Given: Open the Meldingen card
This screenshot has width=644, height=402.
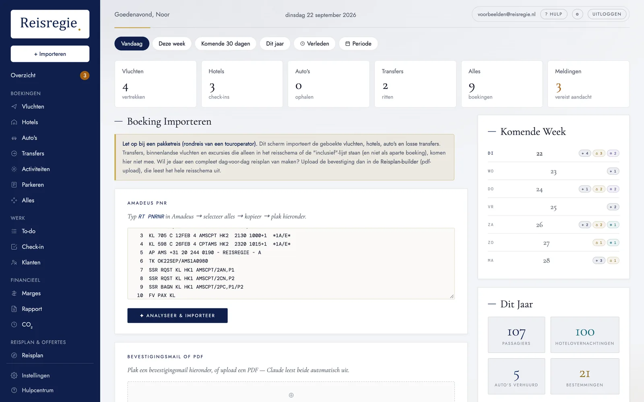Looking at the screenshot, I should pyautogui.click(x=588, y=84).
